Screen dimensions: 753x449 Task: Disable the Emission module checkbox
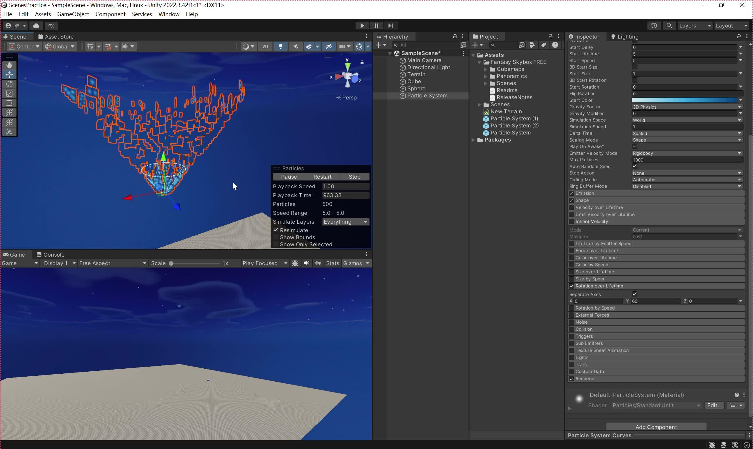571,193
